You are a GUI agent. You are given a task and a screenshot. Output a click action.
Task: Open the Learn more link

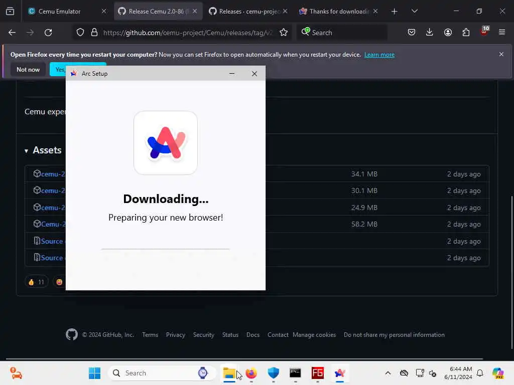click(379, 55)
